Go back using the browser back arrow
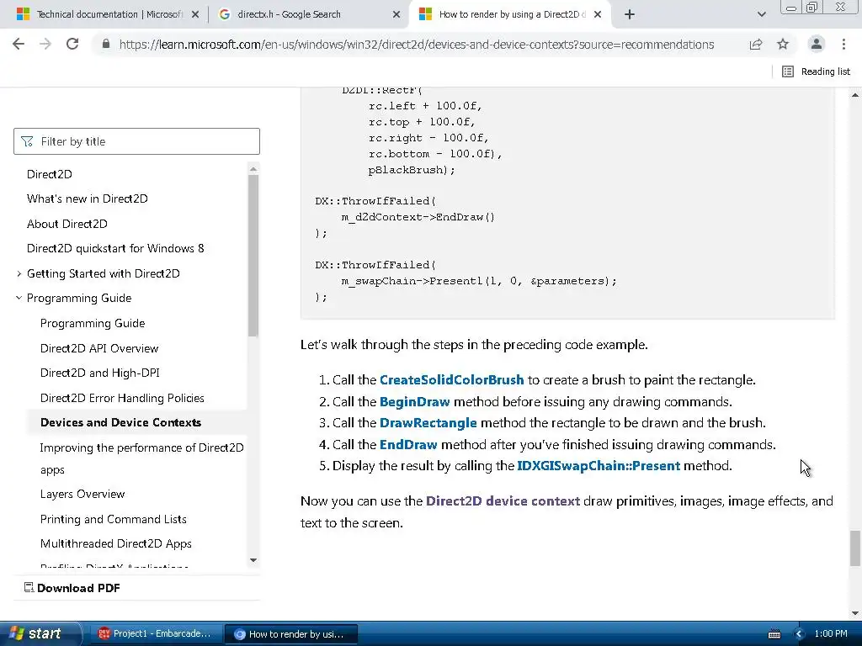Image resolution: width=862 pixels, height=646 pixels. point(19,44)
